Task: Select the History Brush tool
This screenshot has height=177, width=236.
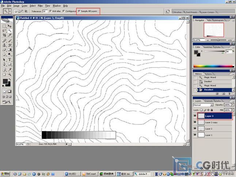Action: (x=9, y=45)
